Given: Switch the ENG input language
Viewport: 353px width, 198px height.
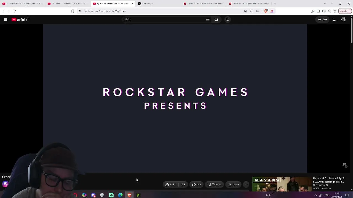Looking at the screenshot, I should click(x=327, y=195).
